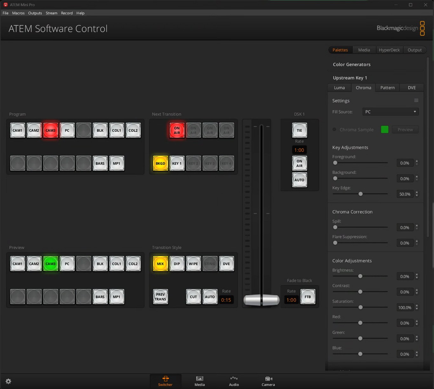
Task: Switch to the Output tab
Action: click(x=415, y=50)
